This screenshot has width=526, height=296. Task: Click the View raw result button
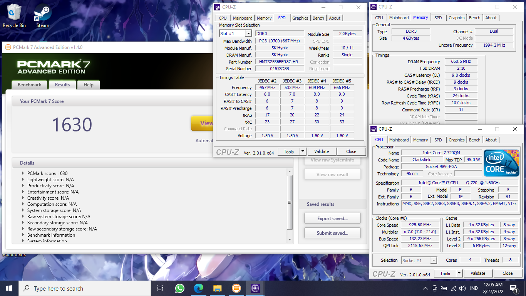pos(332,174)
